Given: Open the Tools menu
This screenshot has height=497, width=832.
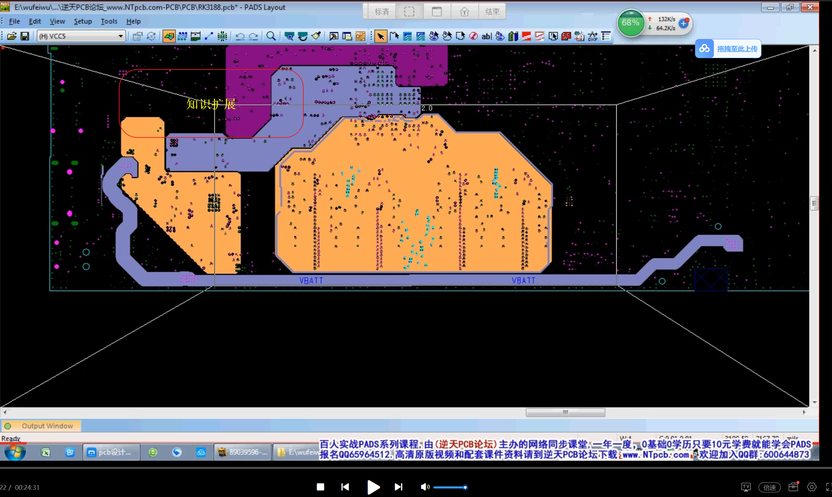Looking at the screenshot, I should click(109, 21).
